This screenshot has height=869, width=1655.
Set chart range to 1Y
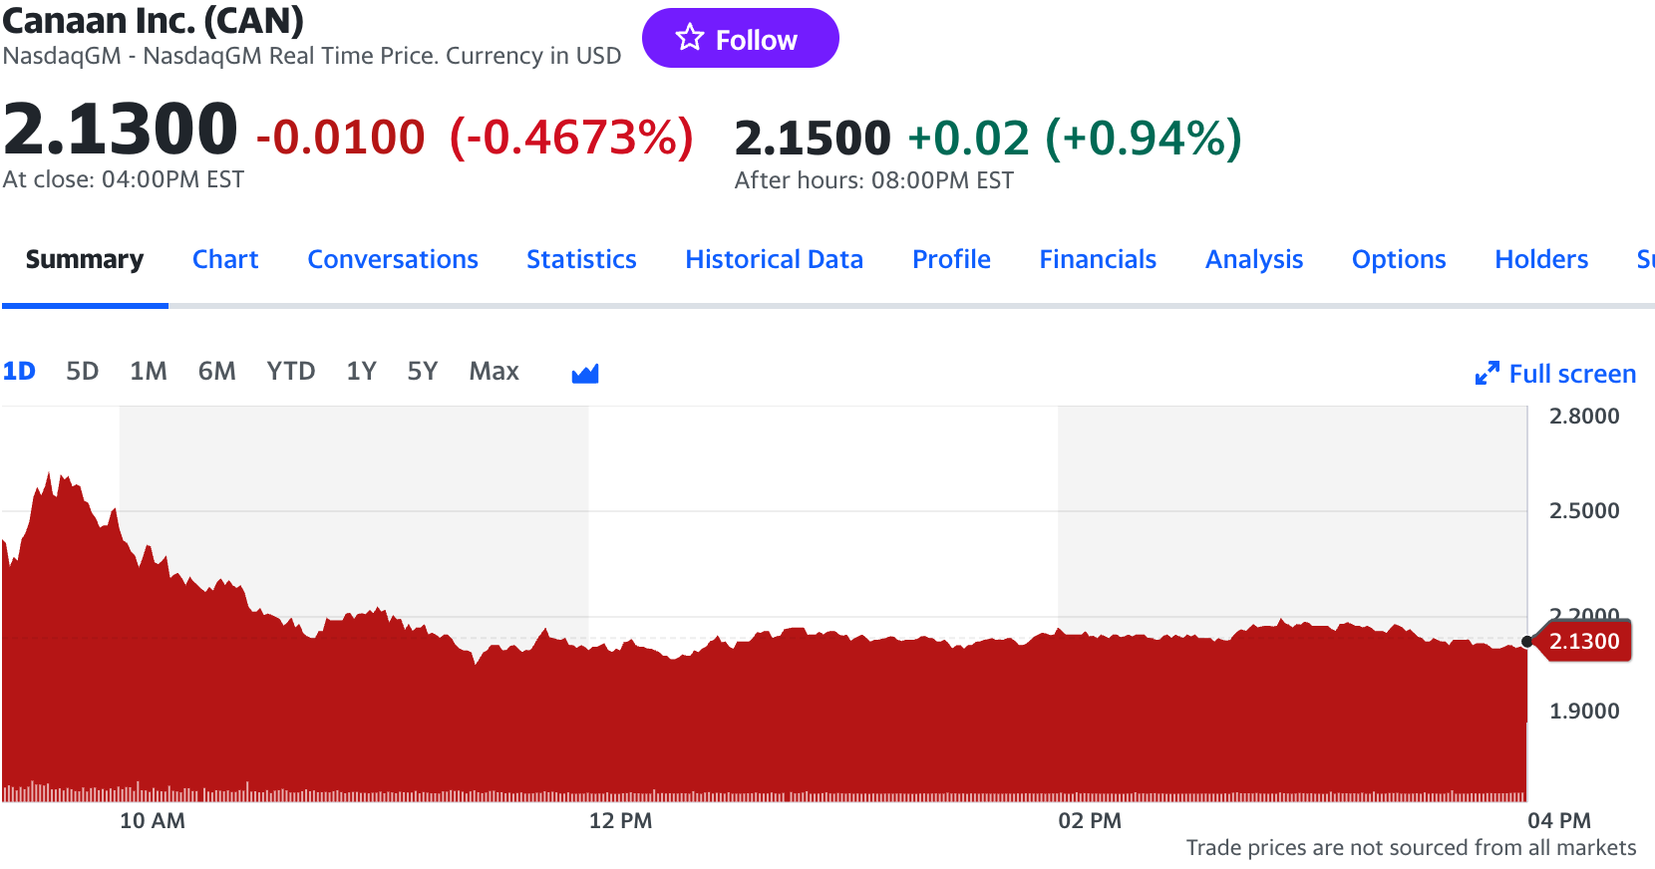click(x=361, y=371)
